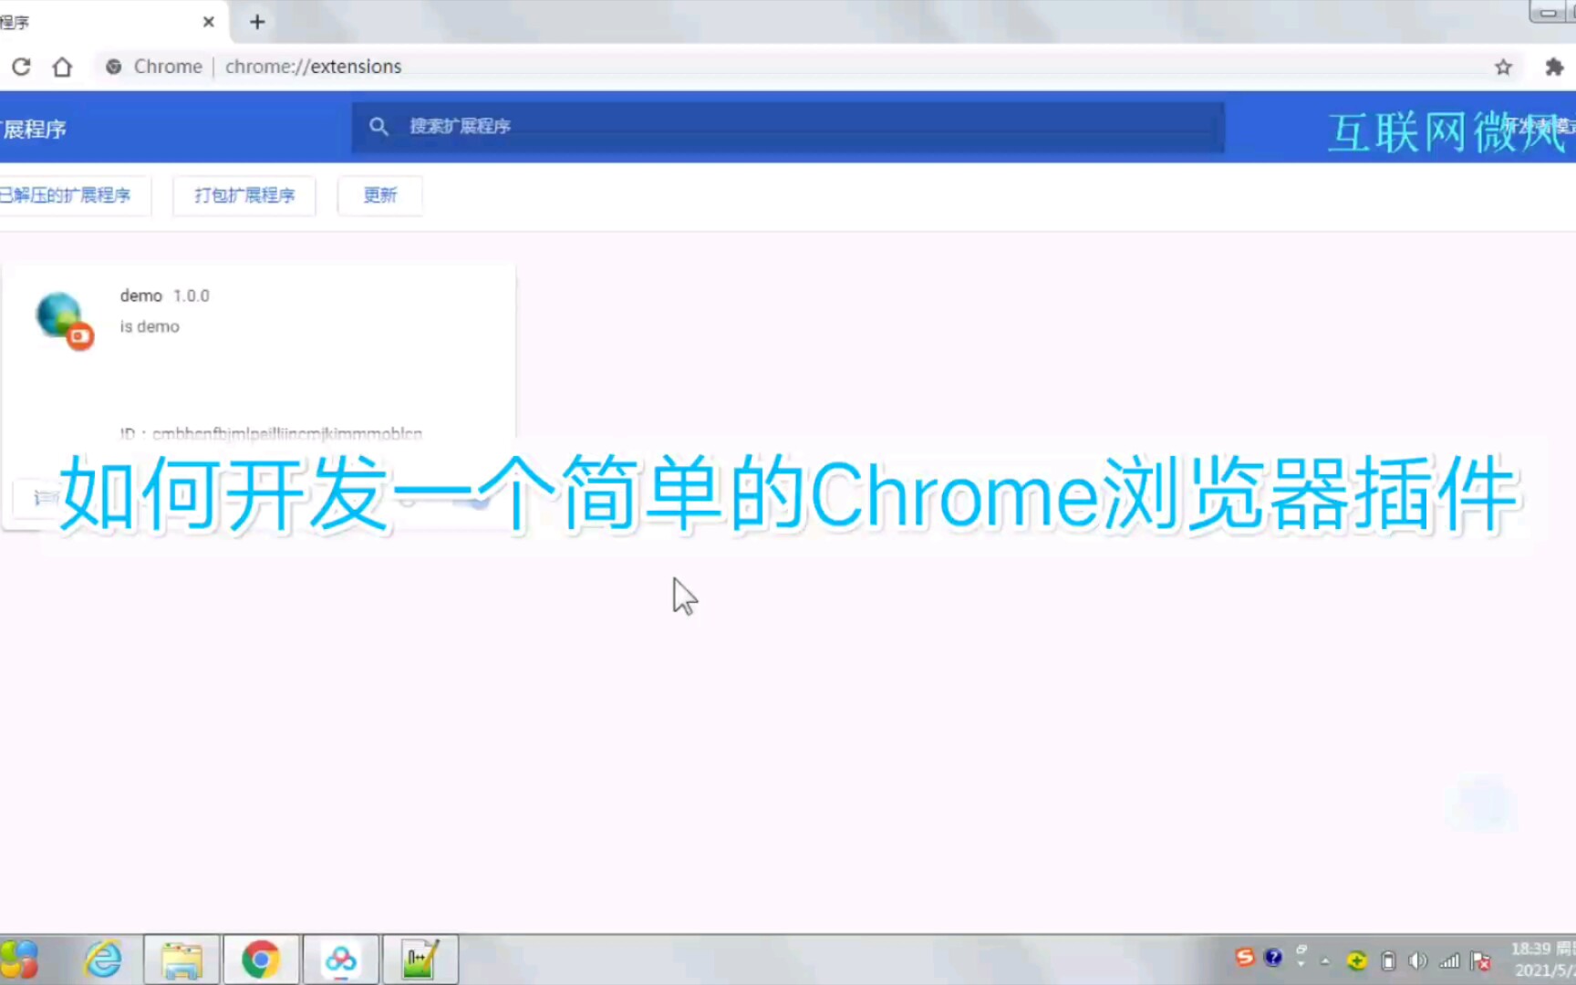Open File Explorer from the taskbar
1576x985 pixels.
coord(181,959)
